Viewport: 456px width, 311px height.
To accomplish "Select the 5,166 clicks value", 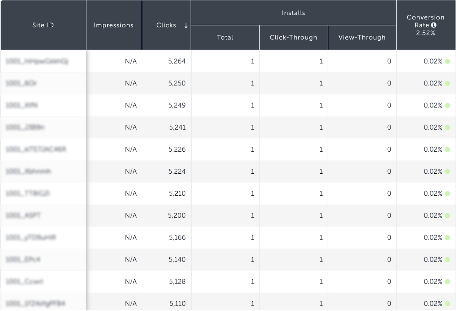I will [177, 237].
